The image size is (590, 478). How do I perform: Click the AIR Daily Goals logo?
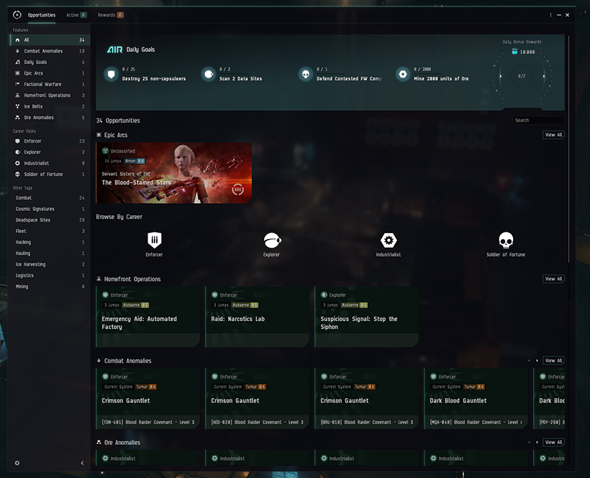[115, 50]
